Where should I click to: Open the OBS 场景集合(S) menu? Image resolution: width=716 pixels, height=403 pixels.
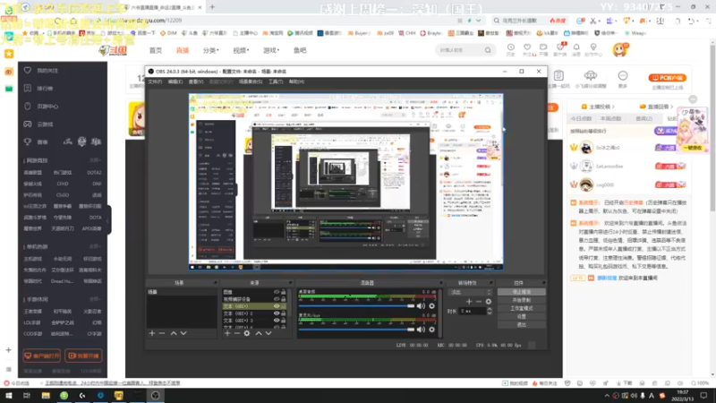[251, 81]
